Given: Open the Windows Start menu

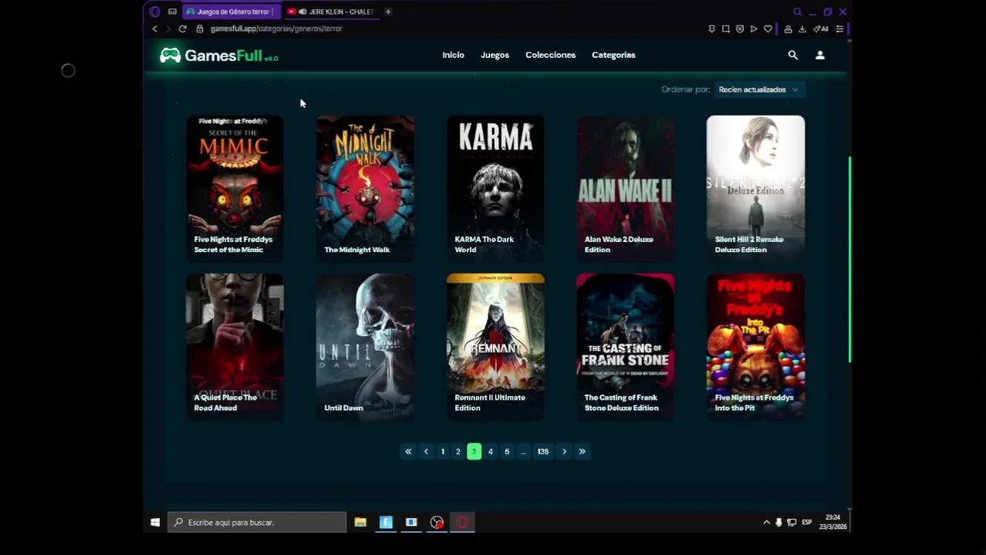Looking at the screenshot, I should pyautogui.click(x=155, y=523).
